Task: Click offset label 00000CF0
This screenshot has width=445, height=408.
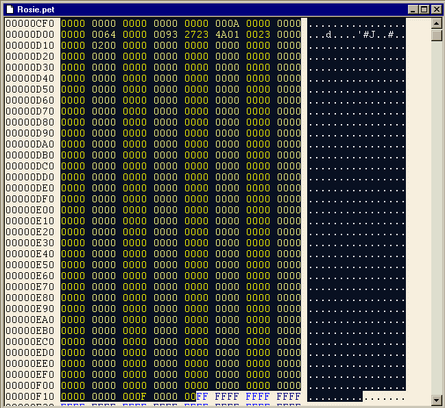Action: coord(29,23)
